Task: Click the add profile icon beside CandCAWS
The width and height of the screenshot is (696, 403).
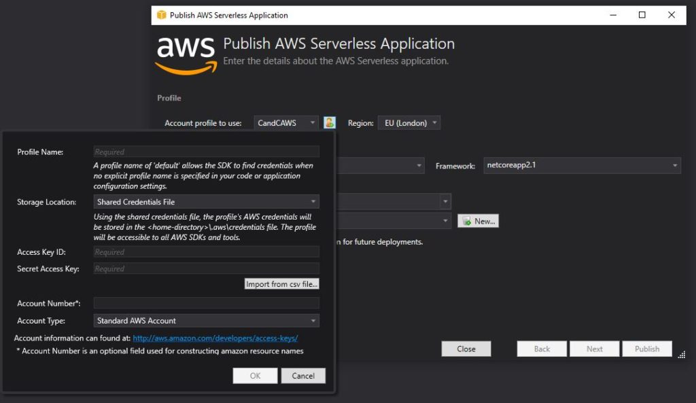Action: (330, 123)
